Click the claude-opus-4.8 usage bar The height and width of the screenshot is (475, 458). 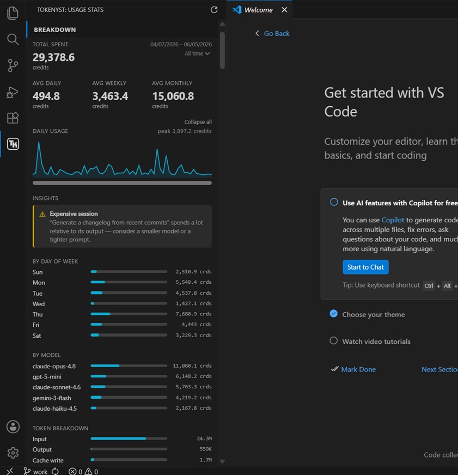[x=129, y=366]
